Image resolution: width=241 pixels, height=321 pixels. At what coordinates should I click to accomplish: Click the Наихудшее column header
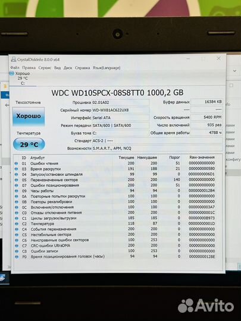pos(147,158)
